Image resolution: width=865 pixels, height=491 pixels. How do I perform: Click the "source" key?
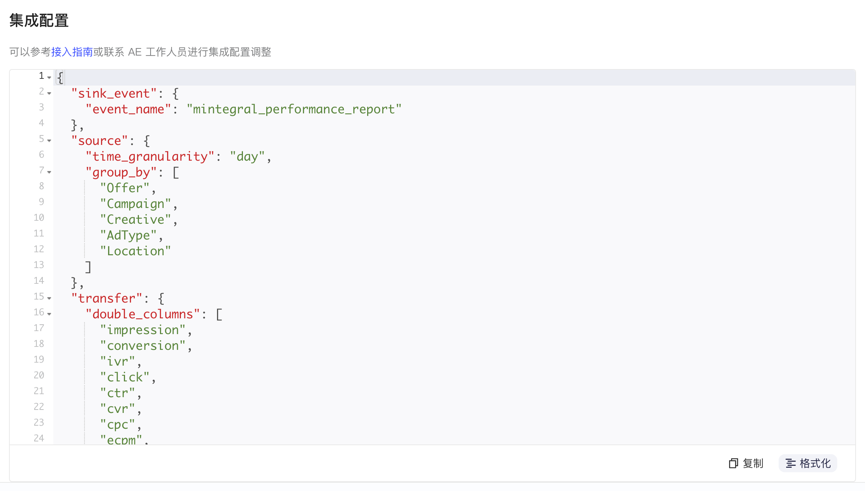point(100,141)
